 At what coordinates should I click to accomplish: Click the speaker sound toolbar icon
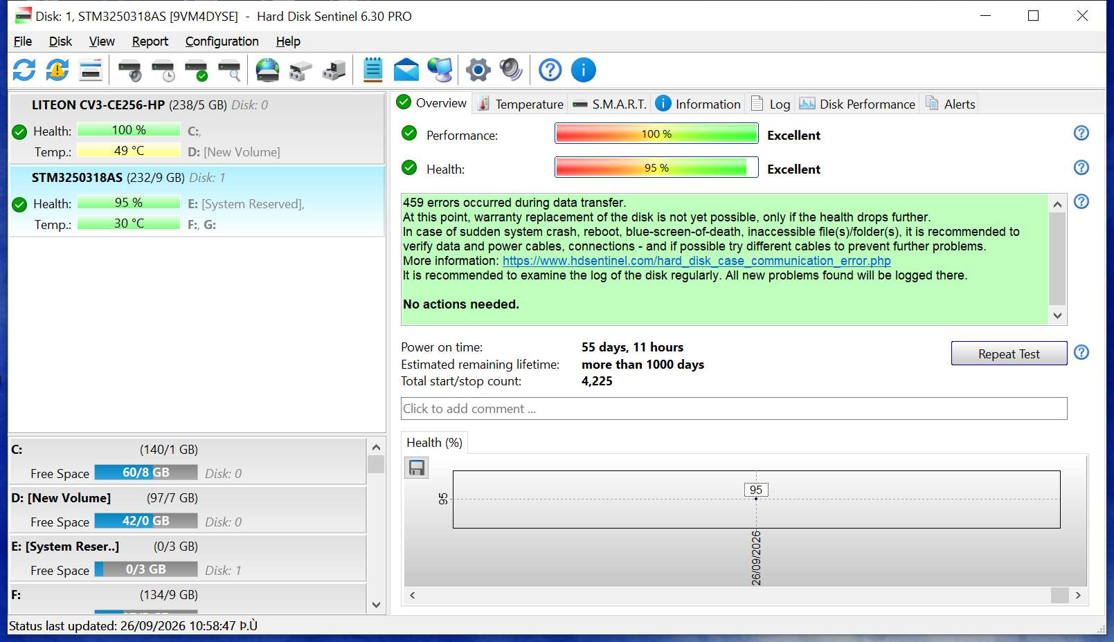coord(512,70)
